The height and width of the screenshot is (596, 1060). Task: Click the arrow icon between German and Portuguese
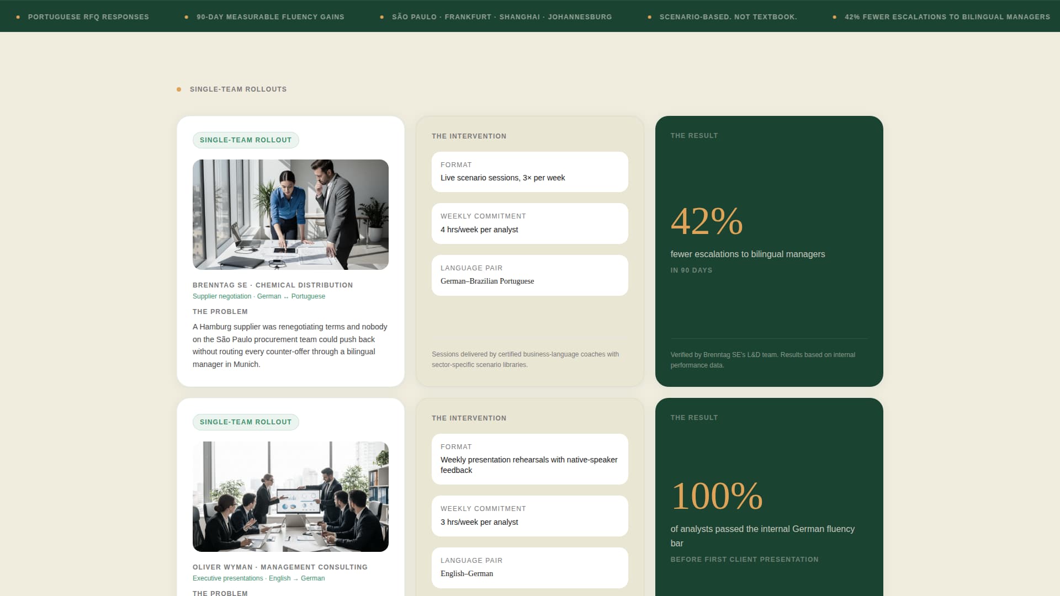pos(285,296)
